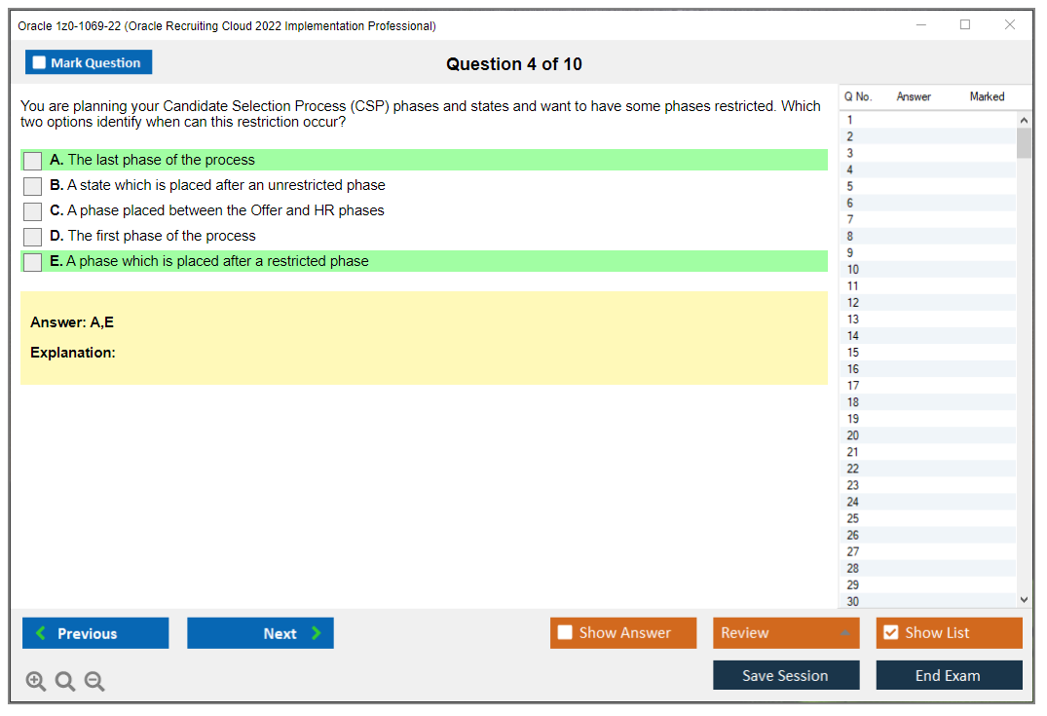Click the green left chevron on Previous
1047x716 pixels.
40,633
